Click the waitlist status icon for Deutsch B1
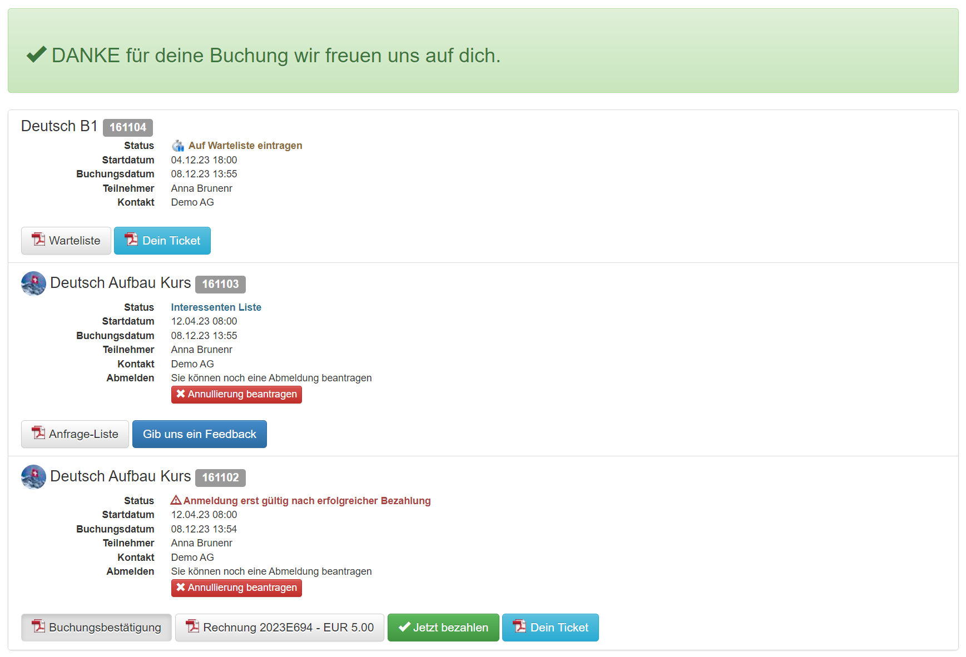This screenshot has width=966, height=657. [x=178, y=146]
